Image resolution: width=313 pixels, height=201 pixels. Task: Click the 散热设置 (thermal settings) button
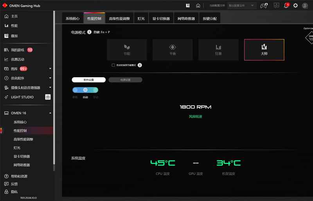coord(89,80)
